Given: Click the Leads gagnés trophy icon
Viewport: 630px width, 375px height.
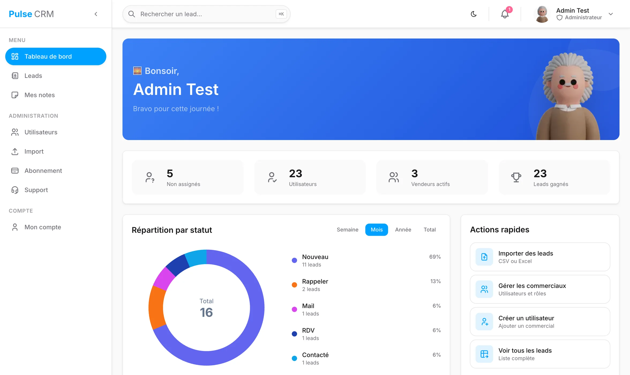Looking at the screenshot, I should [516, 177].
